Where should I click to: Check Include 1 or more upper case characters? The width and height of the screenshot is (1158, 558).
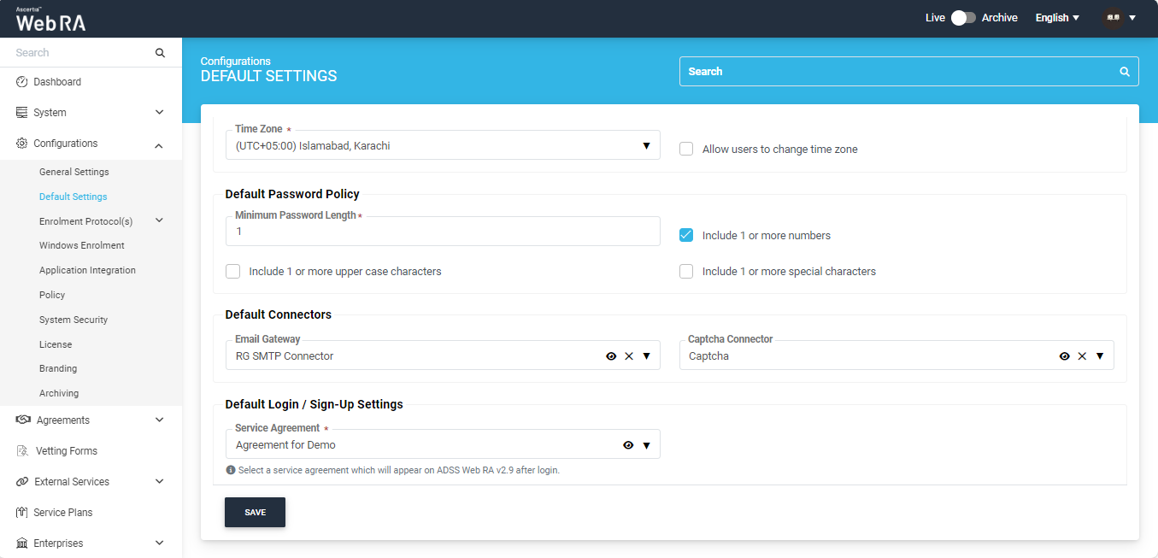click(233, 272)
